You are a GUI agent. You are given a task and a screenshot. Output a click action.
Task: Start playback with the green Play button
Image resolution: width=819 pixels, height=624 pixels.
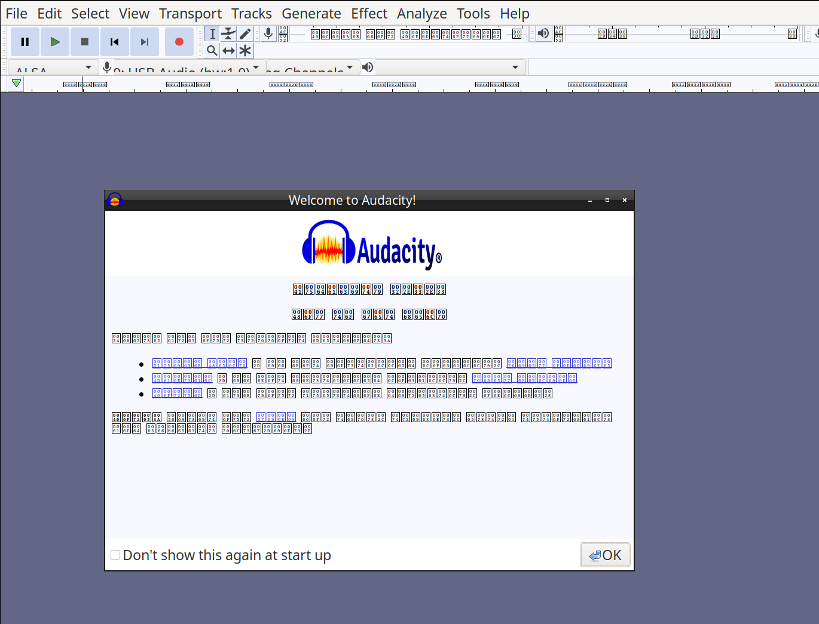[55, 42]
